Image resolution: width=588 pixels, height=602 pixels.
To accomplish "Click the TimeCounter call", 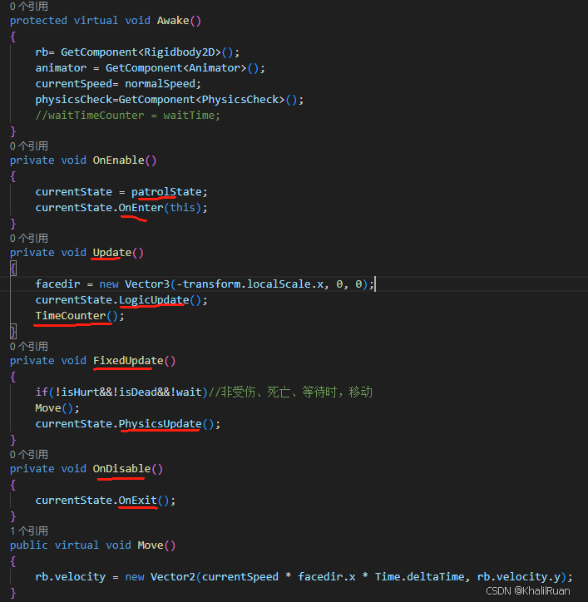I will click(x=71, y=316).
